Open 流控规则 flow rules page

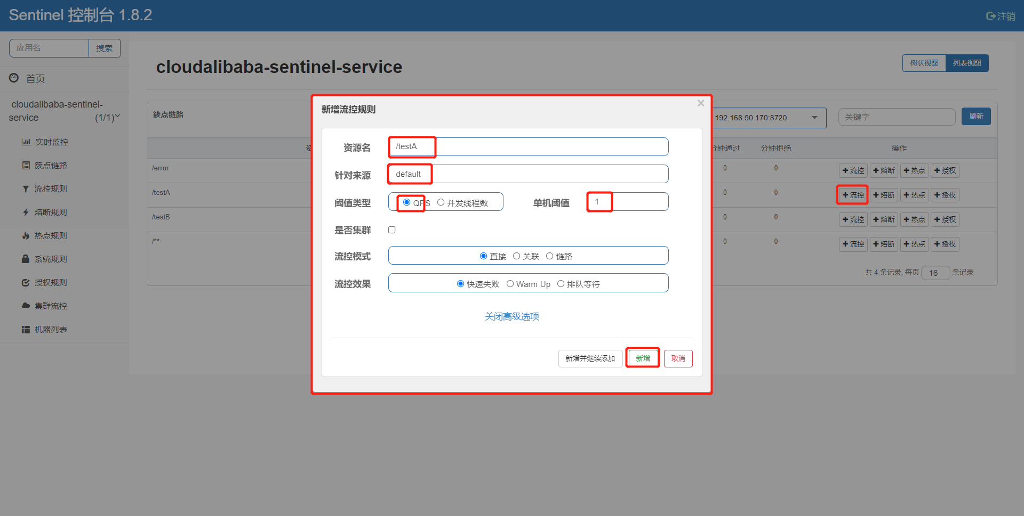click(x=51, y=189)
